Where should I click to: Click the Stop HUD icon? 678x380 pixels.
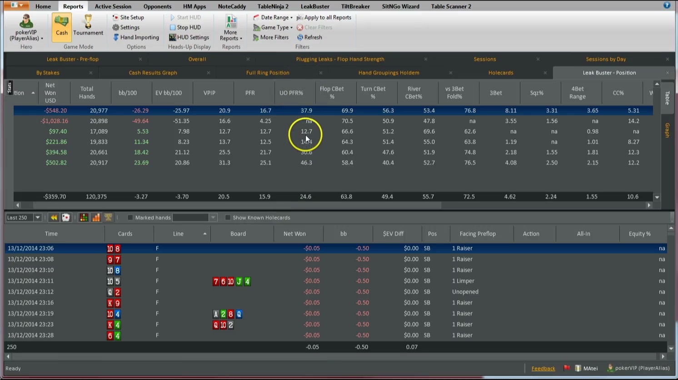tap(173, 27)
